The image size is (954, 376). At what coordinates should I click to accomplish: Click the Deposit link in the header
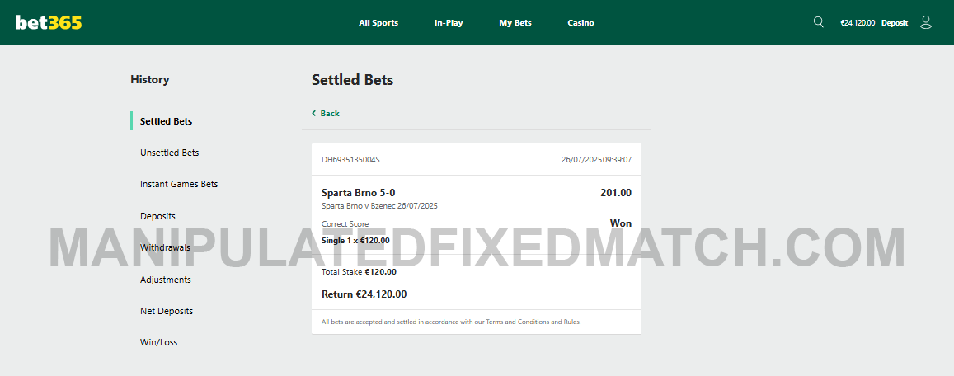click(x=894, y=23)
